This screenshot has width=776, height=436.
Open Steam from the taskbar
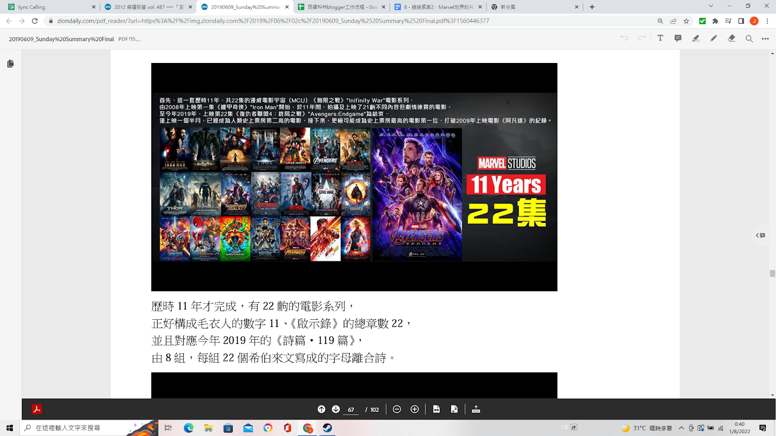point(327,428)
